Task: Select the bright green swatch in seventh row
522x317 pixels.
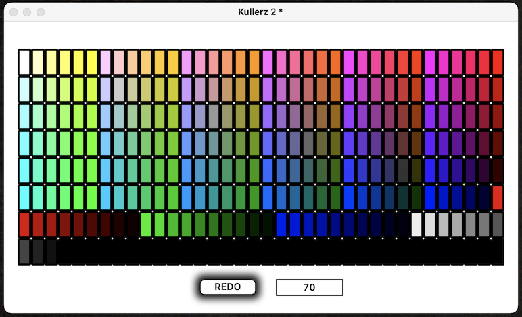Action: click(x=146, y=224)
